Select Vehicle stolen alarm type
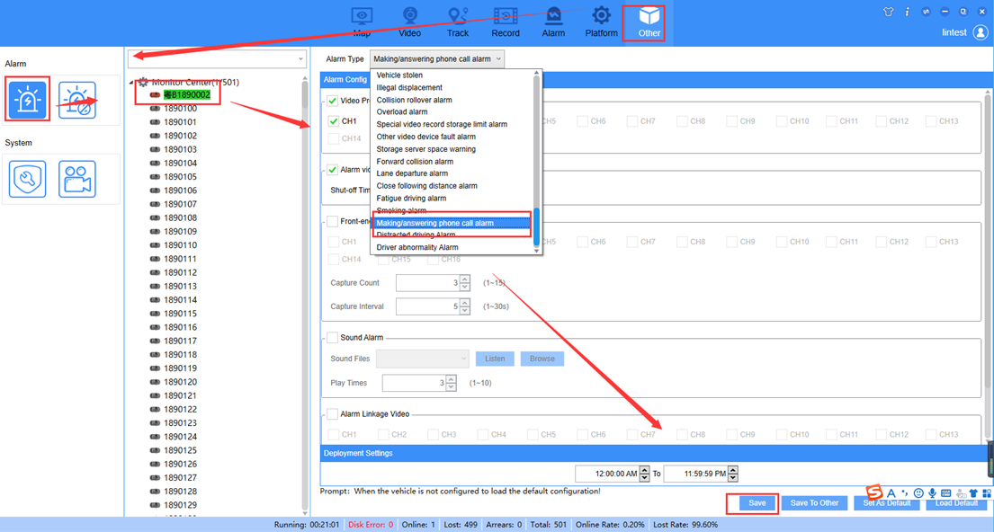The image size is (994, 532). [x=399, y=75]
